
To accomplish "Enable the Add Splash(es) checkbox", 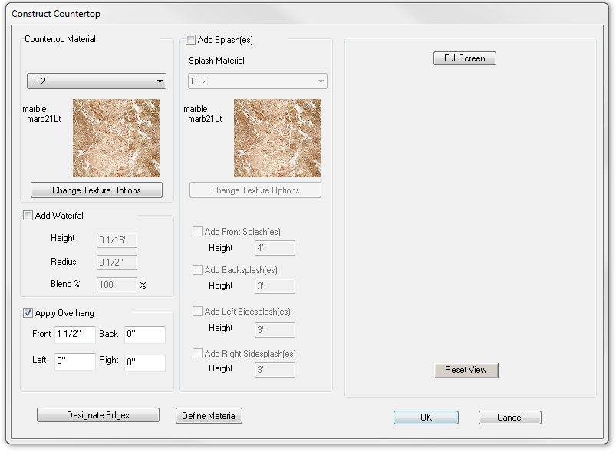I will 191,39.
